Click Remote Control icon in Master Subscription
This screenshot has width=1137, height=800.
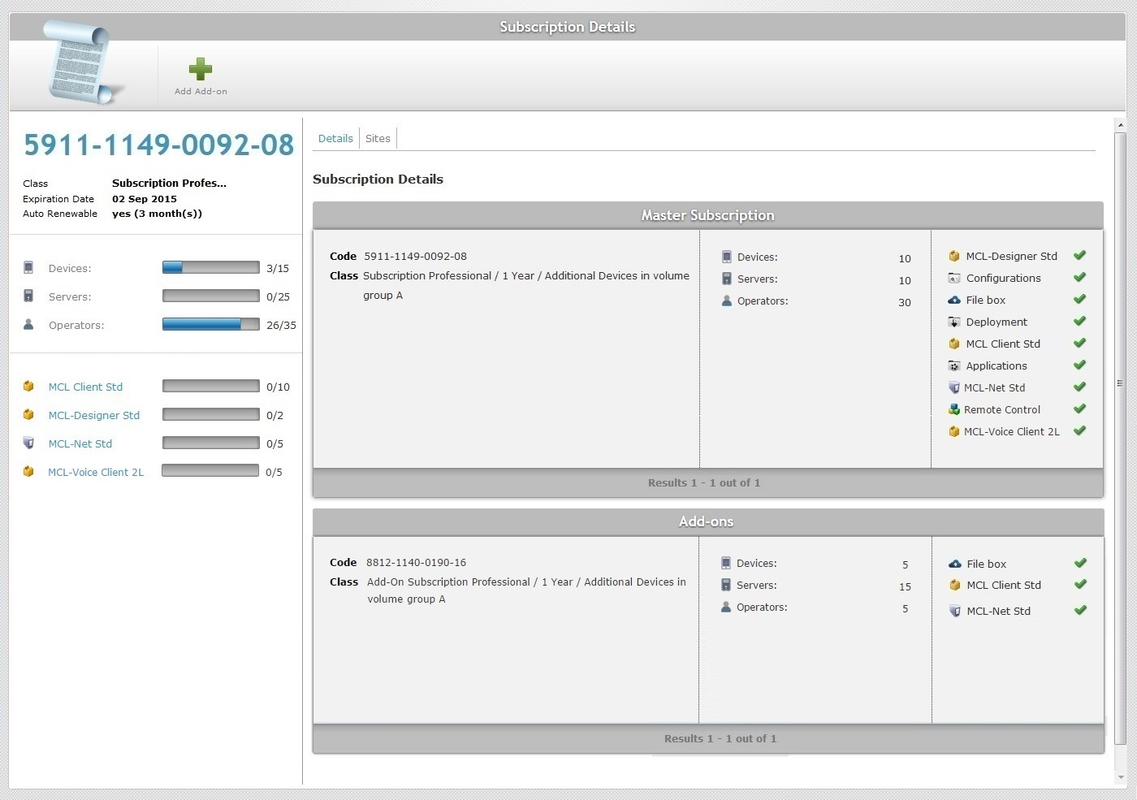click(954, 409)
